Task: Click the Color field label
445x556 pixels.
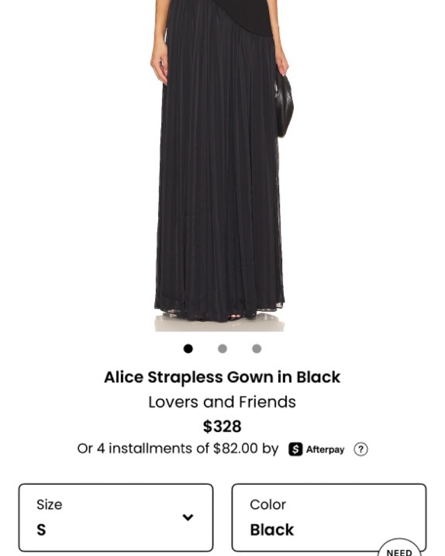Action: (268, 504)
